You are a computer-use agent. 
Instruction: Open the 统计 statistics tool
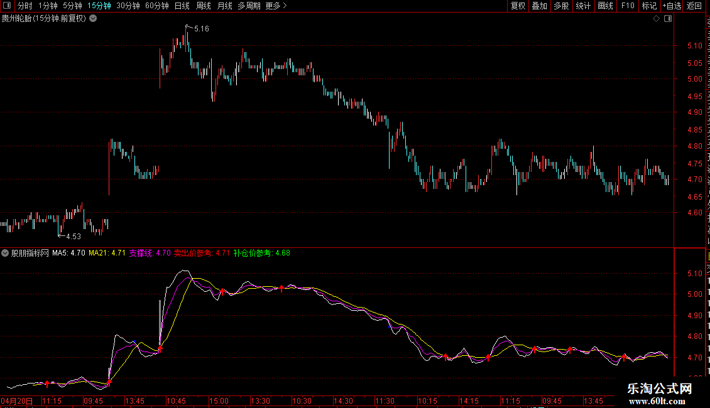coord(582,6)
